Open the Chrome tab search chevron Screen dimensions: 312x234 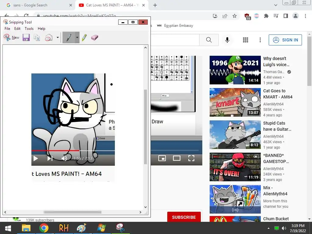[x=275, y=5]
